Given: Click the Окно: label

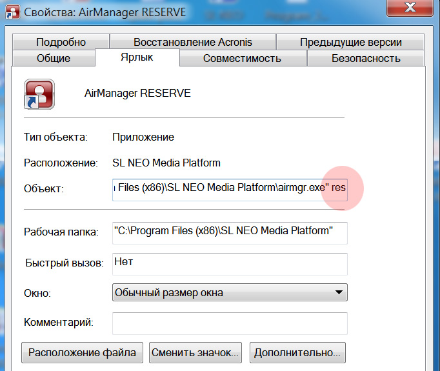Looking at the screenshot, I should 37,294.
